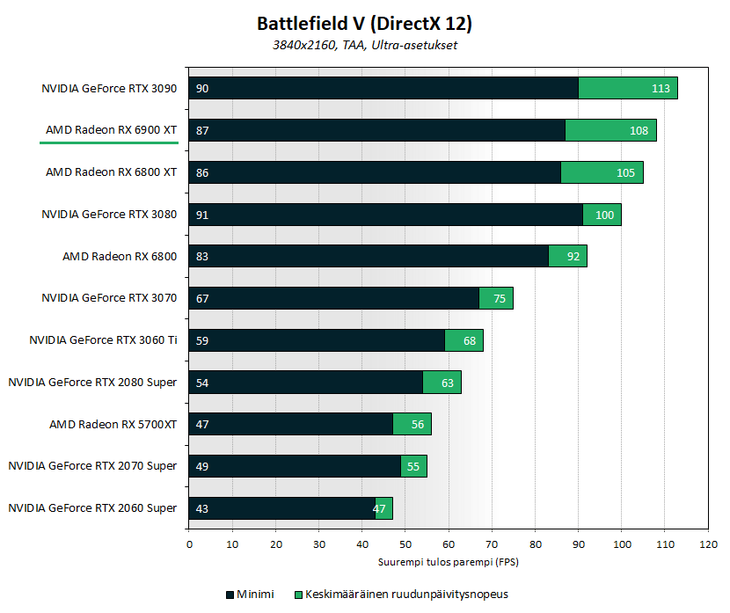730x613 pixels.
Task: Click the x-axis tick label 50
Action: [405, 544]
